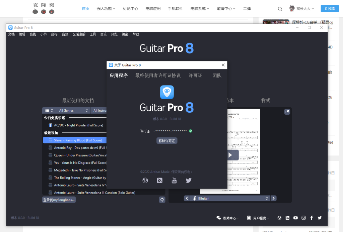
Task: Open the 编辑 menu
Action: 22,34
